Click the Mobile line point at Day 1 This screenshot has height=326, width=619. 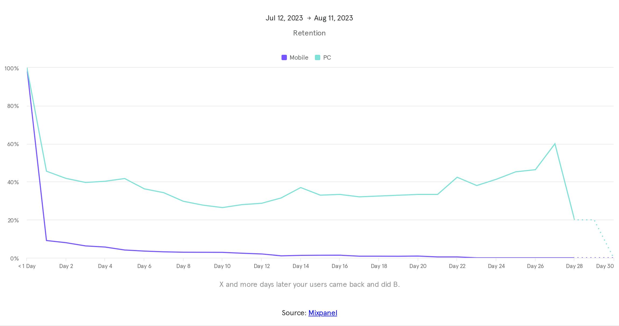[x=47, y=240]
